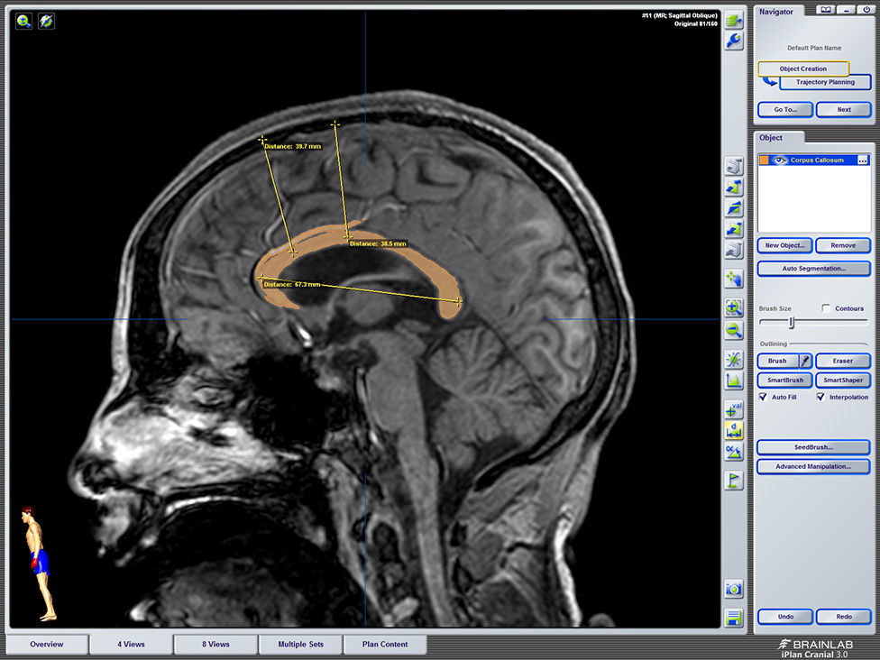Open the Go To... step list
The height and width of the screenshot is (660, 880).
click(784, 109)
